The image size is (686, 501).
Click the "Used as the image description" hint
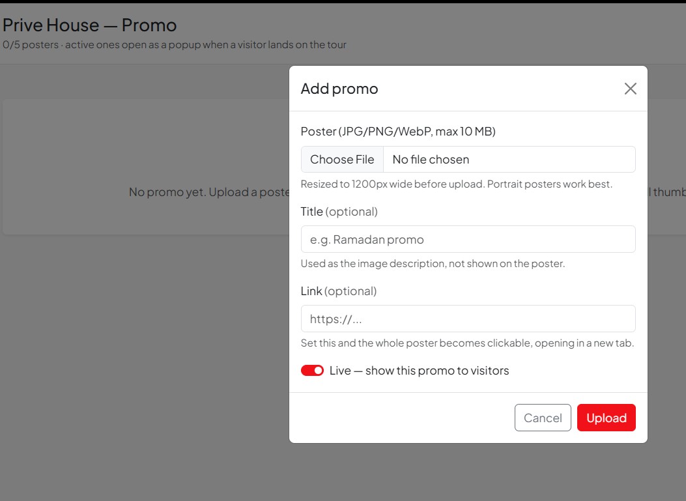[x=433, y=263]
